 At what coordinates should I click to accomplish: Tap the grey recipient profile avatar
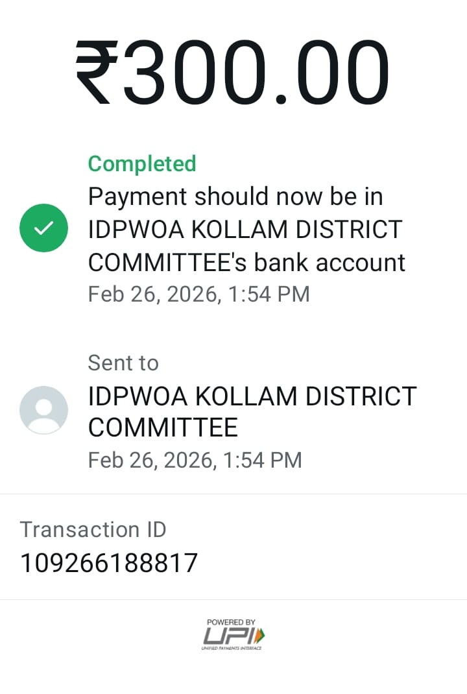click(x=43, y=410)
